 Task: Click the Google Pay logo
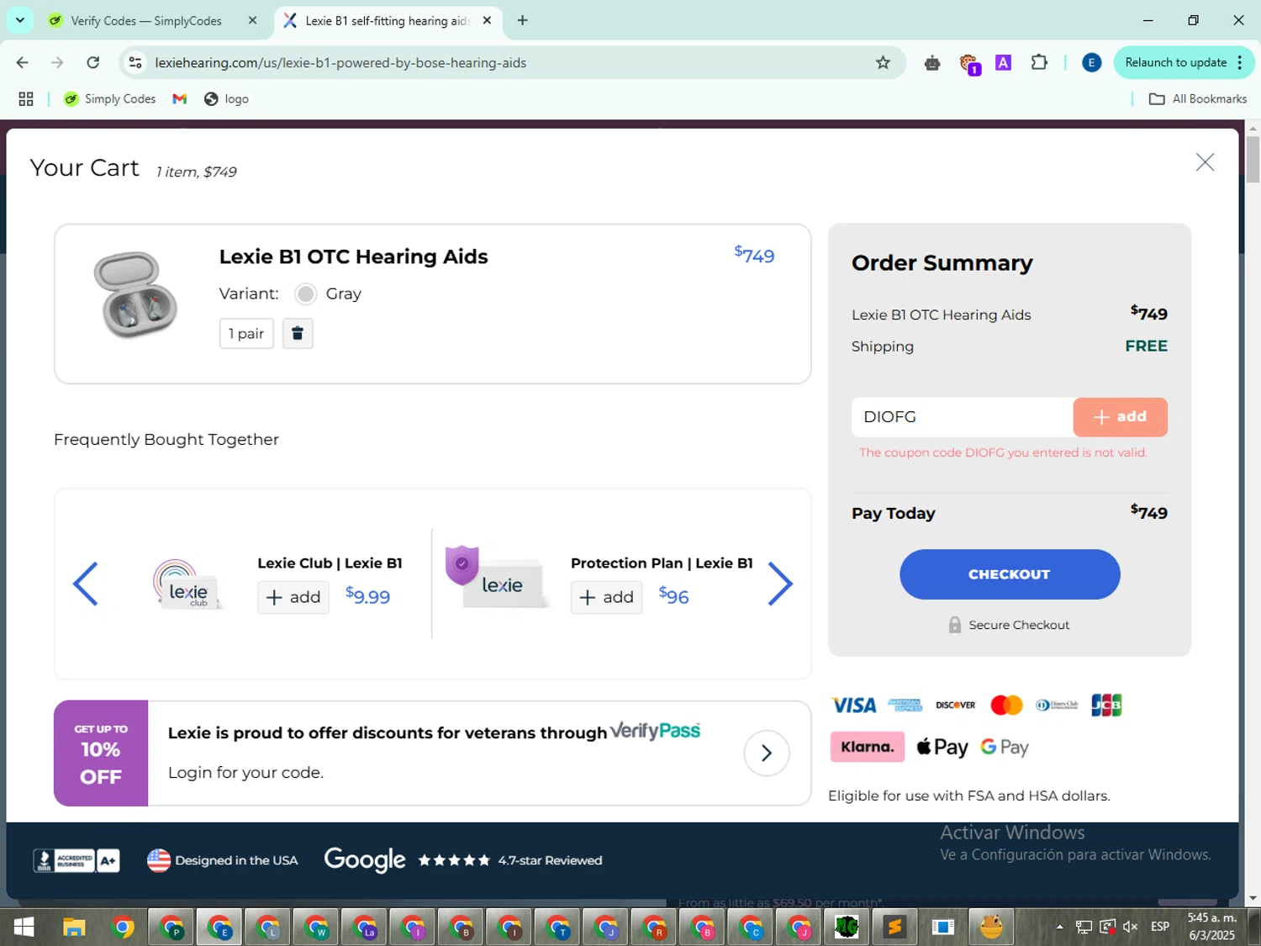[1005, 747]
